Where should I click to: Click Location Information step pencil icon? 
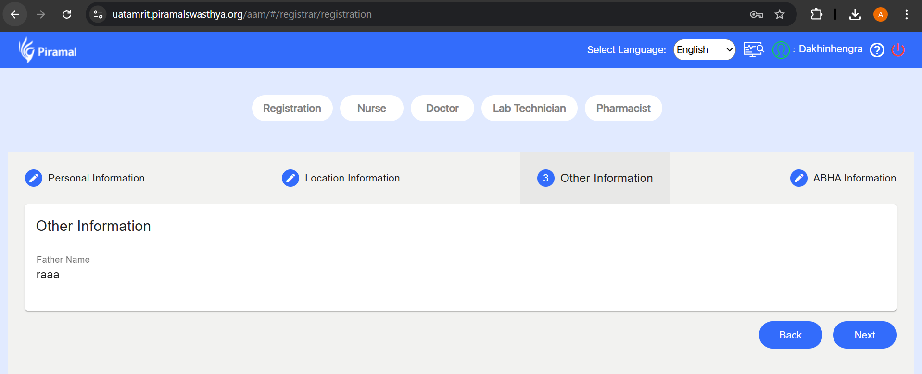pyautogui.click(x=290, y=178)
